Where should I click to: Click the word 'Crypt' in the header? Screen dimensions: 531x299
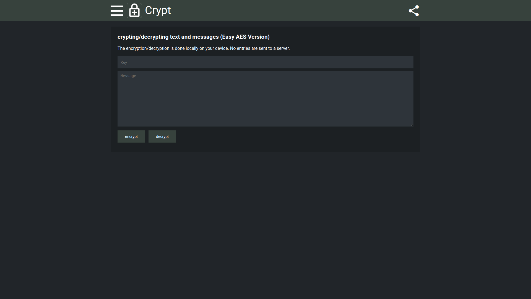tap(158, 11)
